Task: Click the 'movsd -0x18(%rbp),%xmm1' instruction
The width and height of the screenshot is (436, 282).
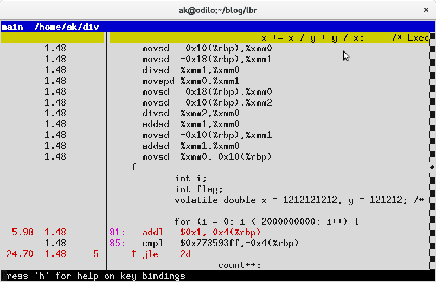Action: [207, 59]
